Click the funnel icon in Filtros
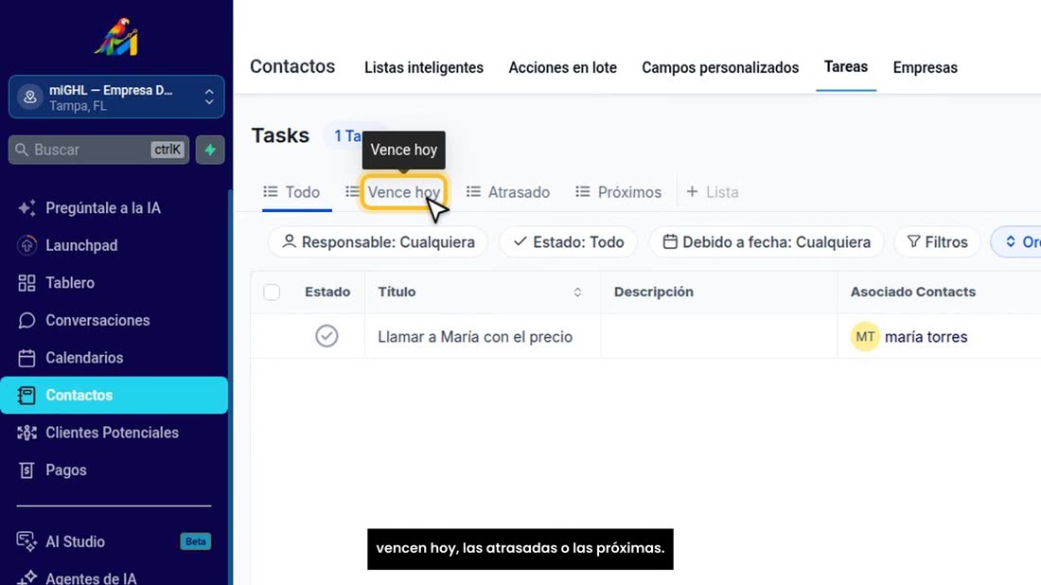This screenshot has width=1041, height=585. click(914, 241)
